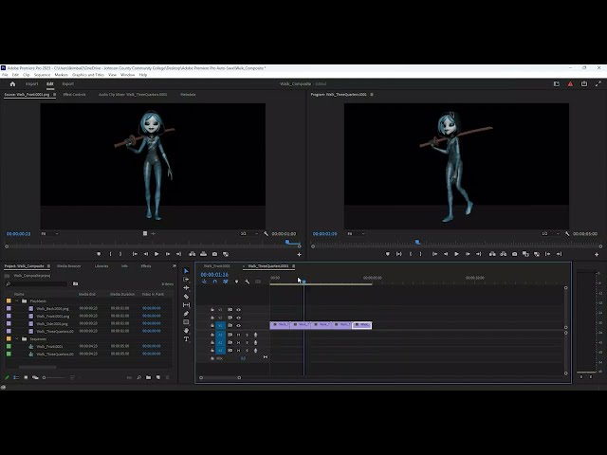Screen dimensions: 607x455
Task: Click the Quick Export share icon
Action: (x=584, y=84)
